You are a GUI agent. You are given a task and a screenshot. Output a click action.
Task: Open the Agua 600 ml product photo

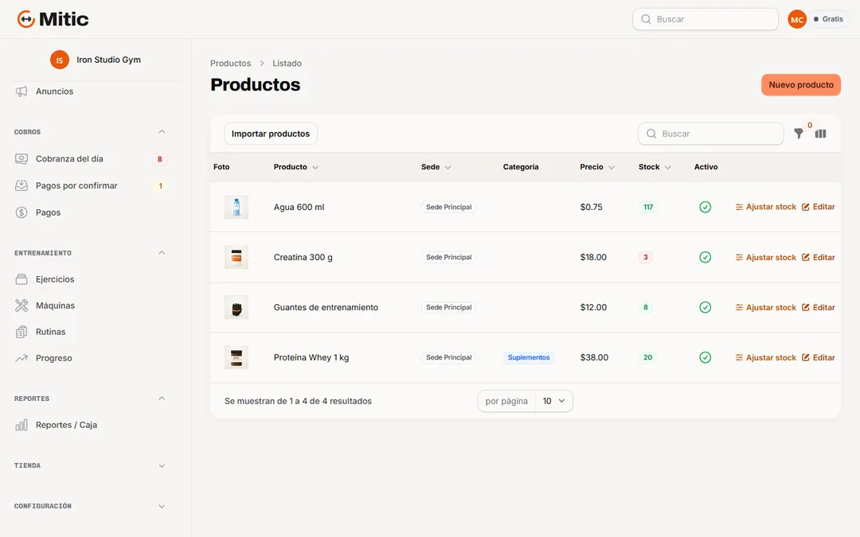[236, 207]
